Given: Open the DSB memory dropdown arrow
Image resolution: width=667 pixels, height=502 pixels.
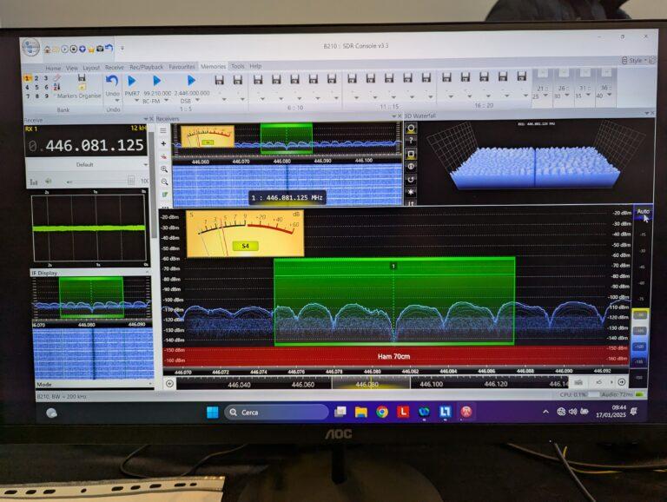Looking at the screenshot, I should pos(197,101).
